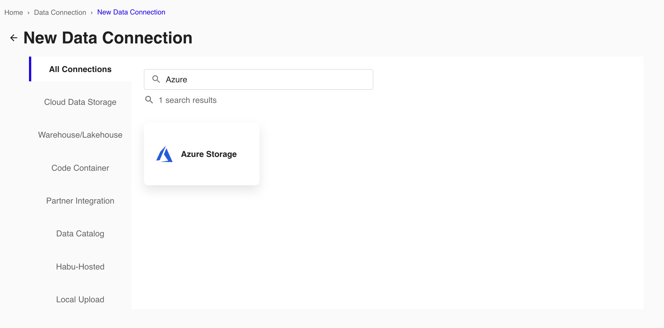The width and height of the screenshot is (664, 328).
Task: Choose the Habu-Hosted category
Action: [80, 267]
